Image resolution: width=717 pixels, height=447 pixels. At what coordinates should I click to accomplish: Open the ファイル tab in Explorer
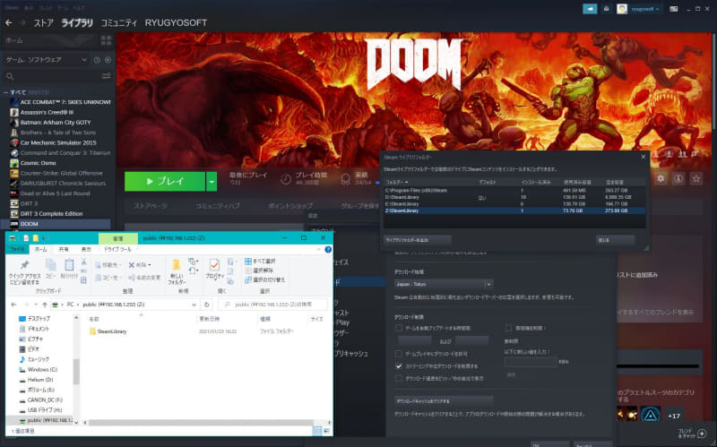(x=17, y=250)
